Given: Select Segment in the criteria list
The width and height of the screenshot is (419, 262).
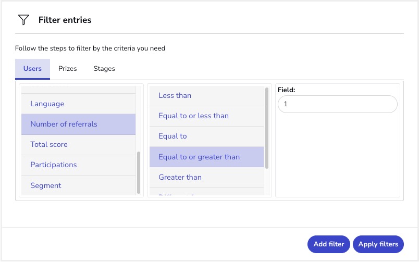Looking at the screenshot, I should click(x=78, y=185).
